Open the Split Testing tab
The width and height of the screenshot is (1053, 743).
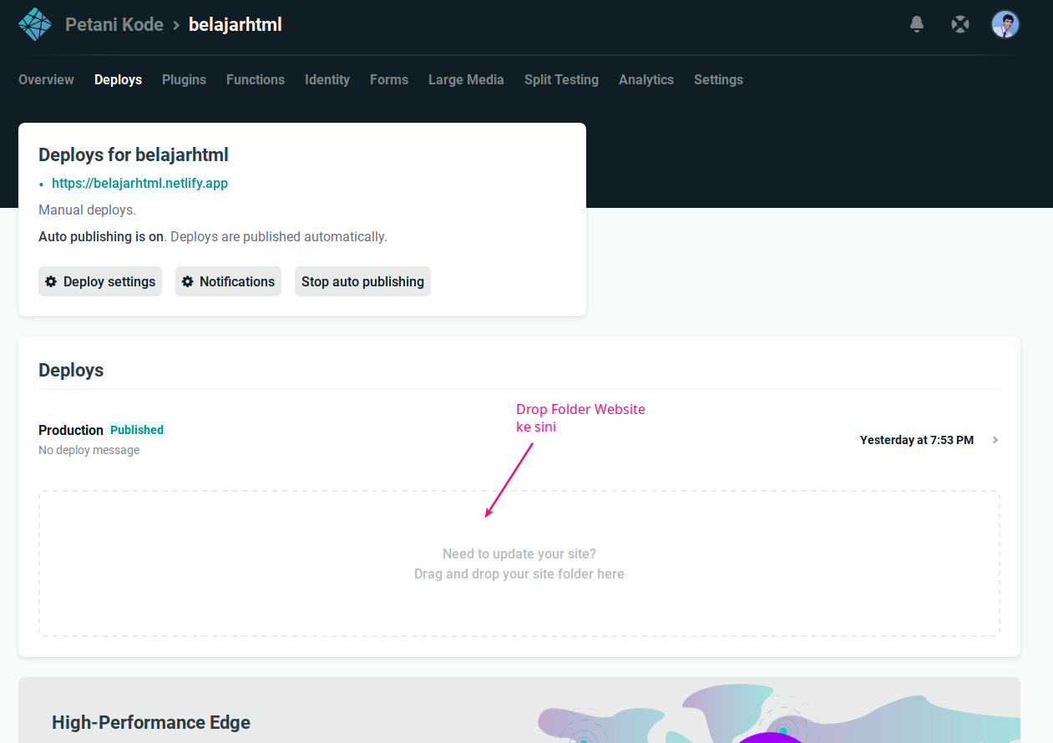tap(561, 79)
